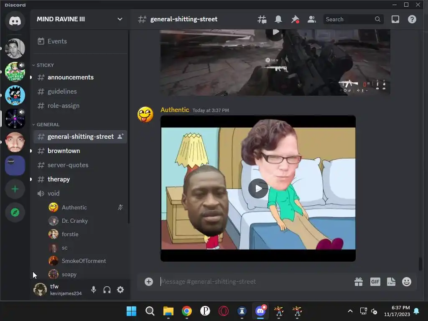428x321 pixels.
Task: Join the void voice channel
Action: coord(80,193)
